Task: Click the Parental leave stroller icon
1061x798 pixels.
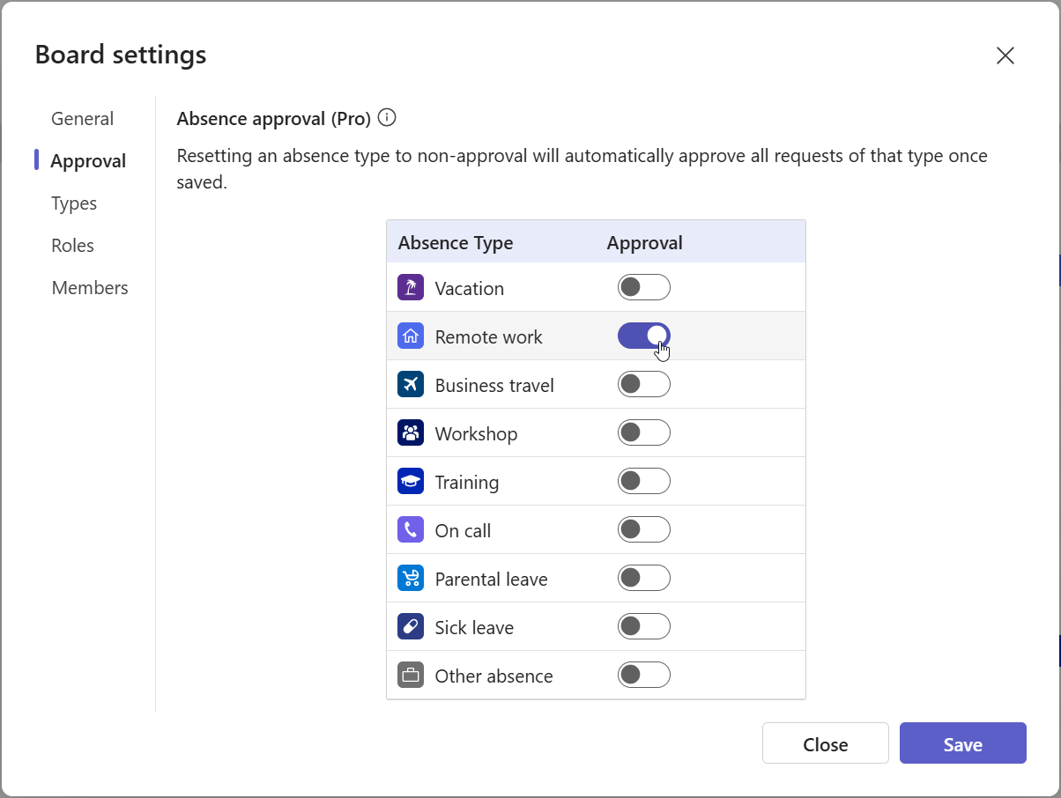Action: [411, 579]
